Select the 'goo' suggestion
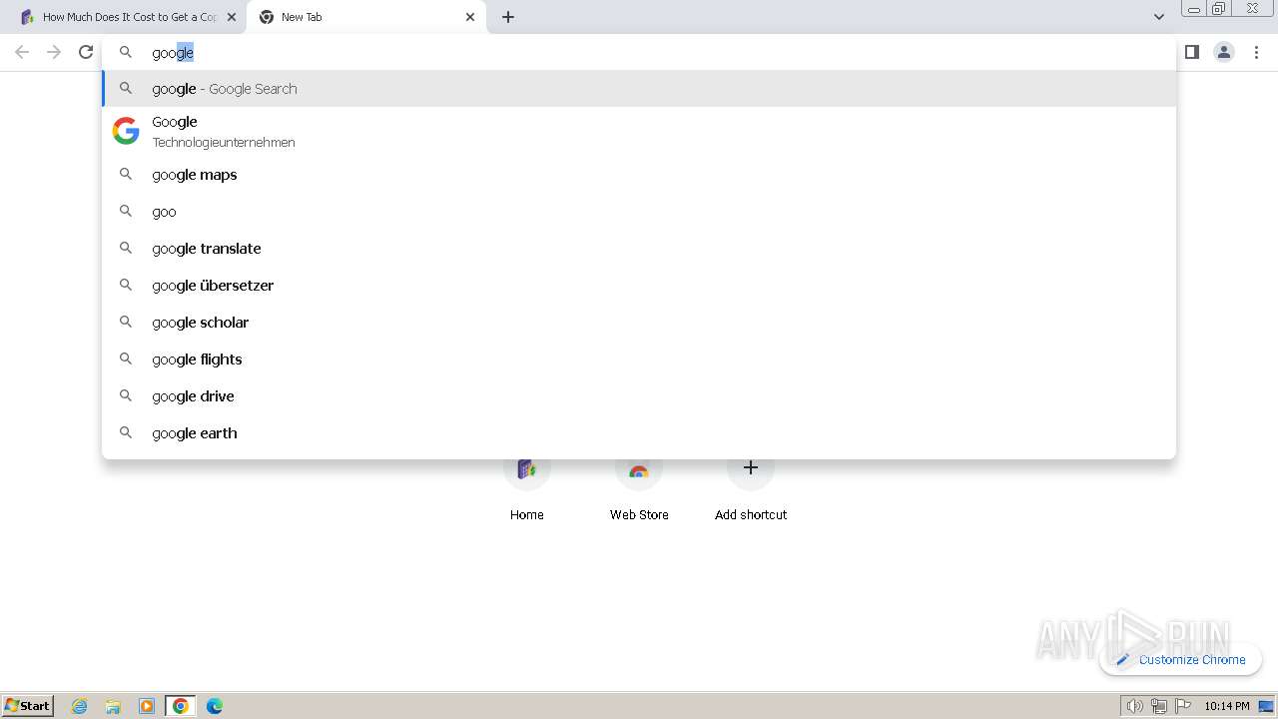This screenshot has width=1278, height=719. point(639,212)
